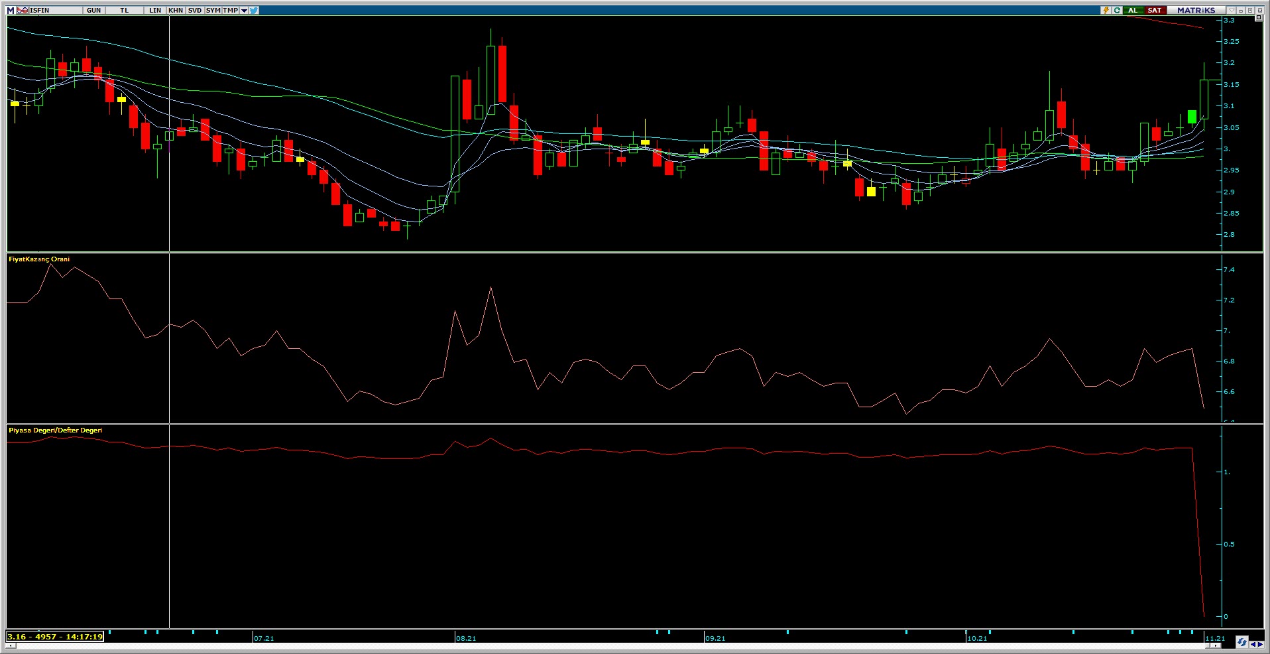Click the FiyatKazanç Oranı indicator label

click(39, 259)
